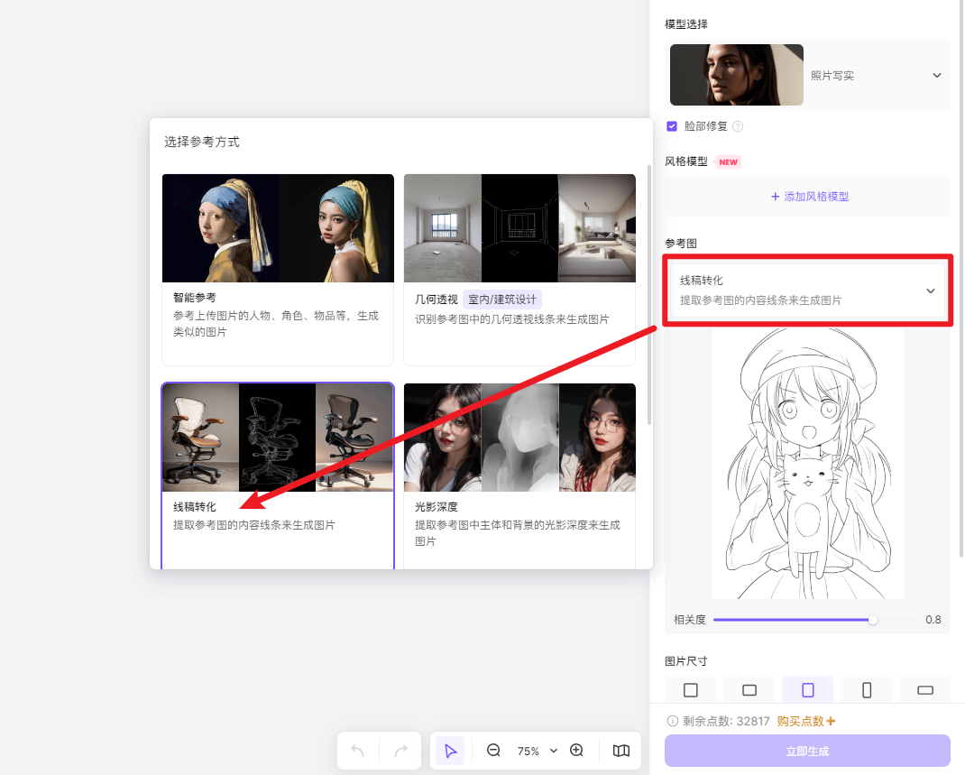The width and height of the screenshot is (965, 775).
Task: Expand the 线稿转化 reference mode dropdown
Action: tap(930, 291)
